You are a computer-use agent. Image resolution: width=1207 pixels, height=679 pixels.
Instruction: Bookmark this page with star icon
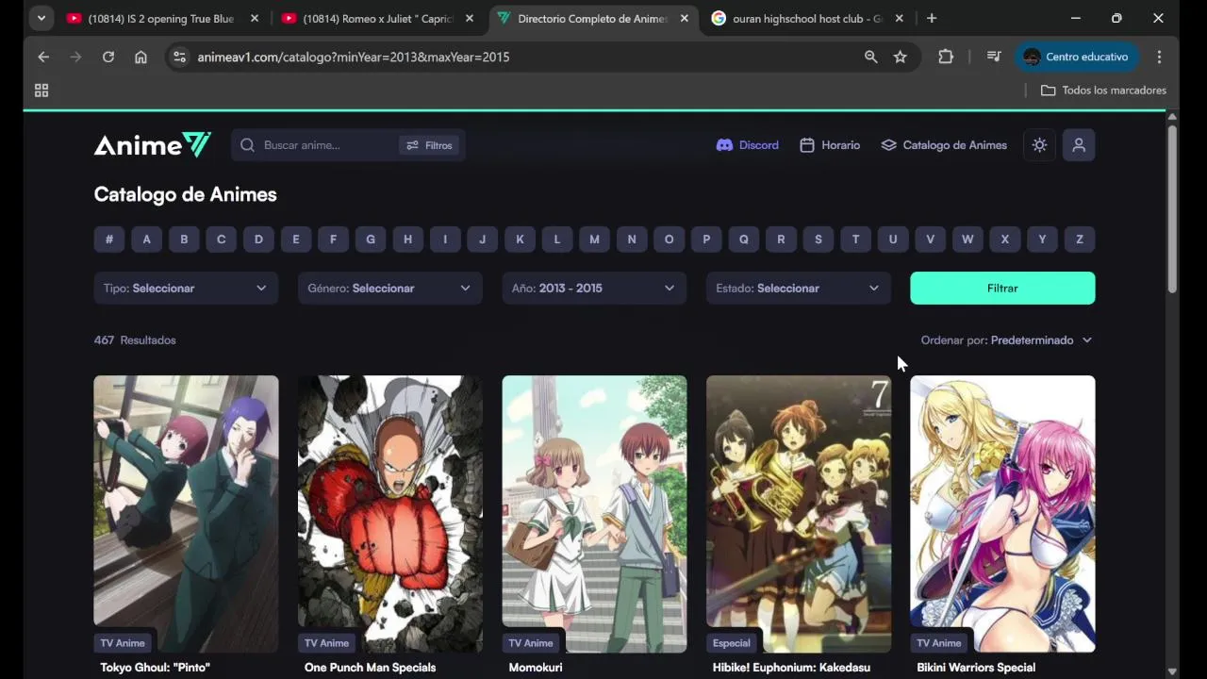pos(901,57)
